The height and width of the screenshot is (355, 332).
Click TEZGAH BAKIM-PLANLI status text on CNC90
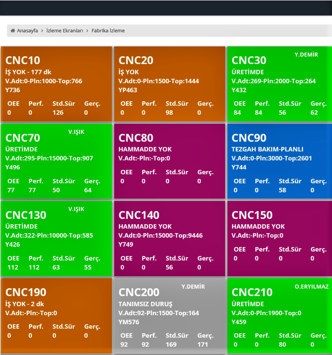click(x=268, y=149)
